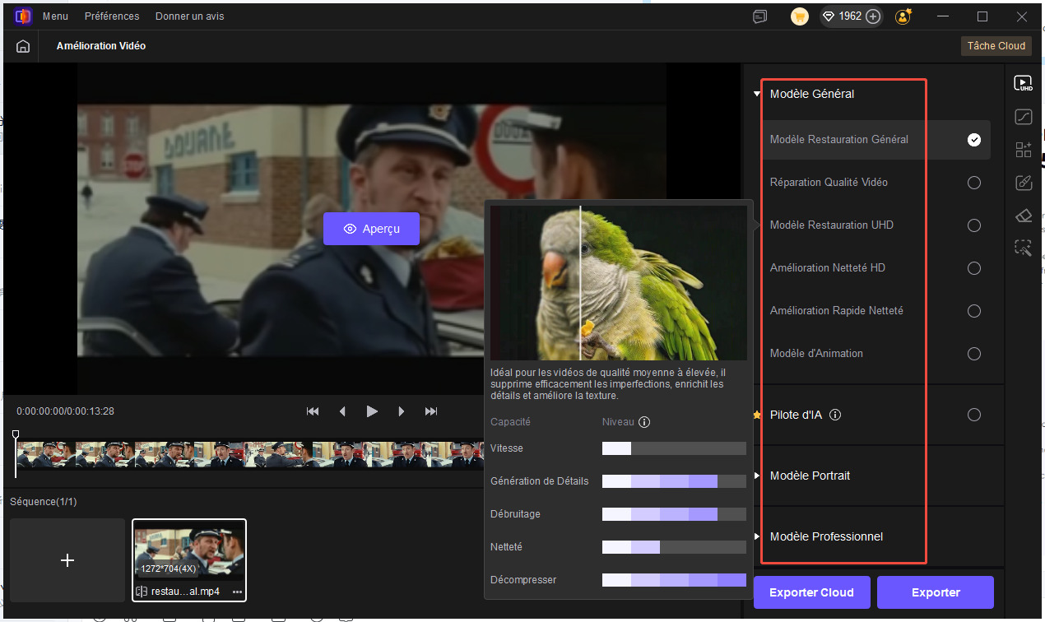Click the info icon next to Niveau
1045x622 pixels.
coord(644,422)
